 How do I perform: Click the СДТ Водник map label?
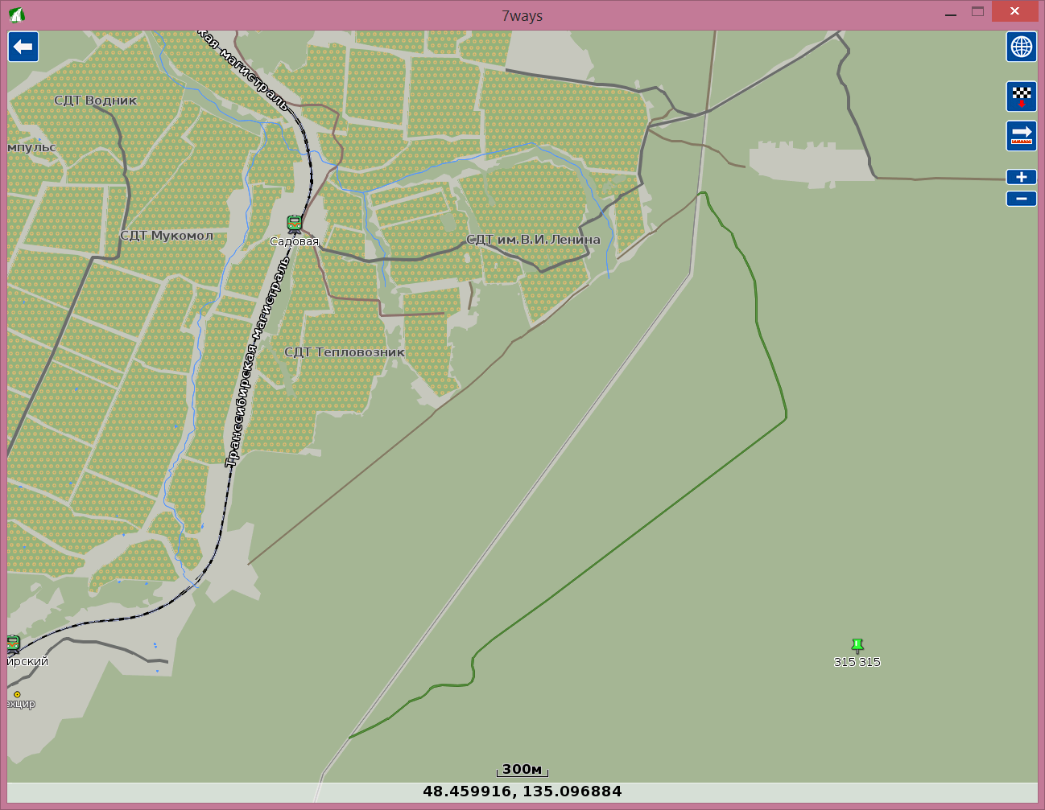[96, 101]
